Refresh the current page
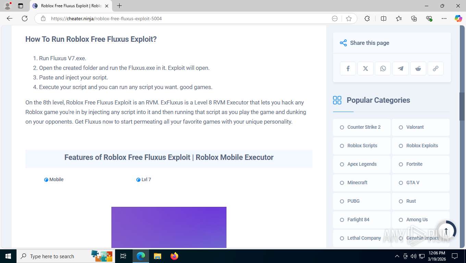The width and height of the screenshot is (466, 263). 25,18
